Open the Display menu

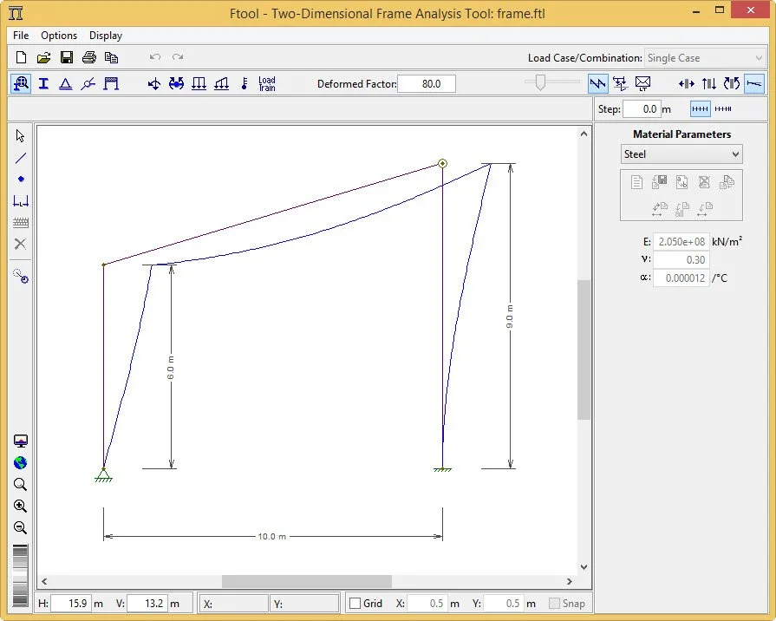(106, 36)
